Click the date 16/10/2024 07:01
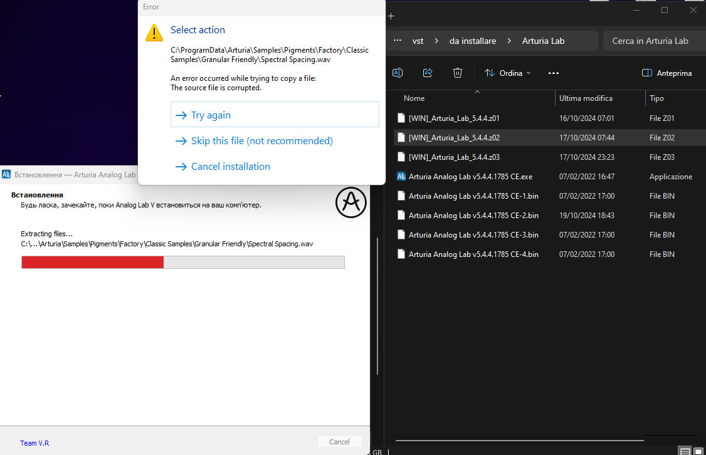This screenshot has width=706, height=455. pos(587,118)
